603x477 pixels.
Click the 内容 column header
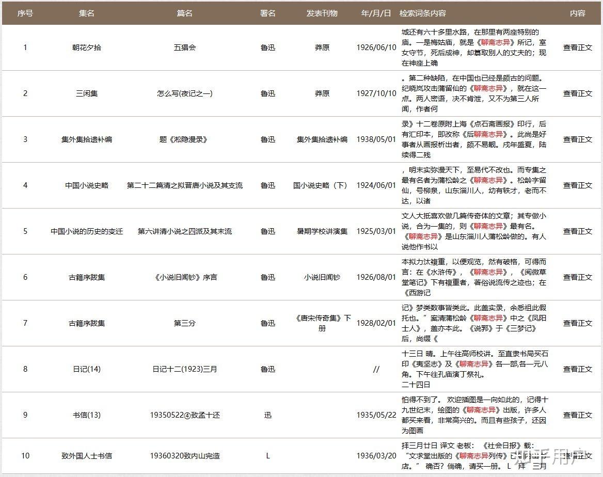tap(577, 13)
